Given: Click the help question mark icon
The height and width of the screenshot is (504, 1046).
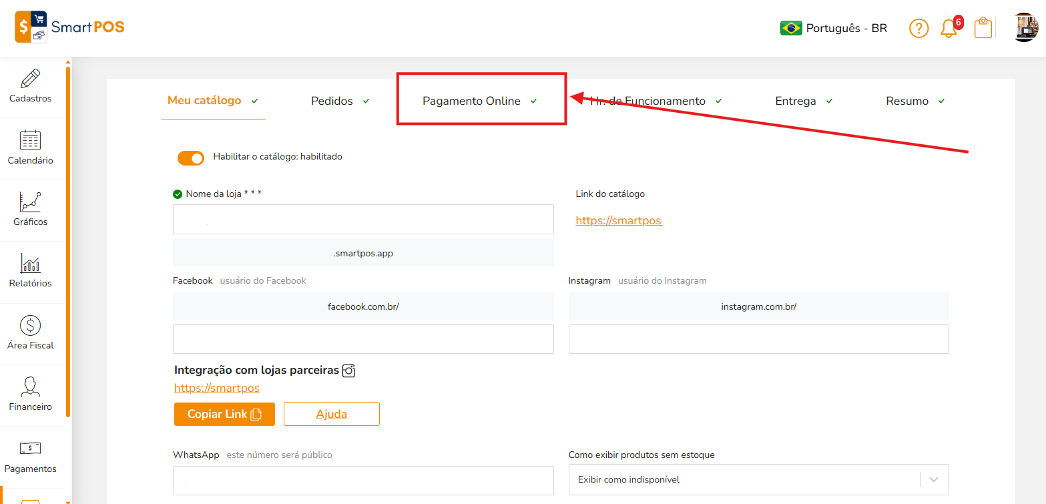Looking at the screenshot, I should pyautogui.click(x=919, y=28).
